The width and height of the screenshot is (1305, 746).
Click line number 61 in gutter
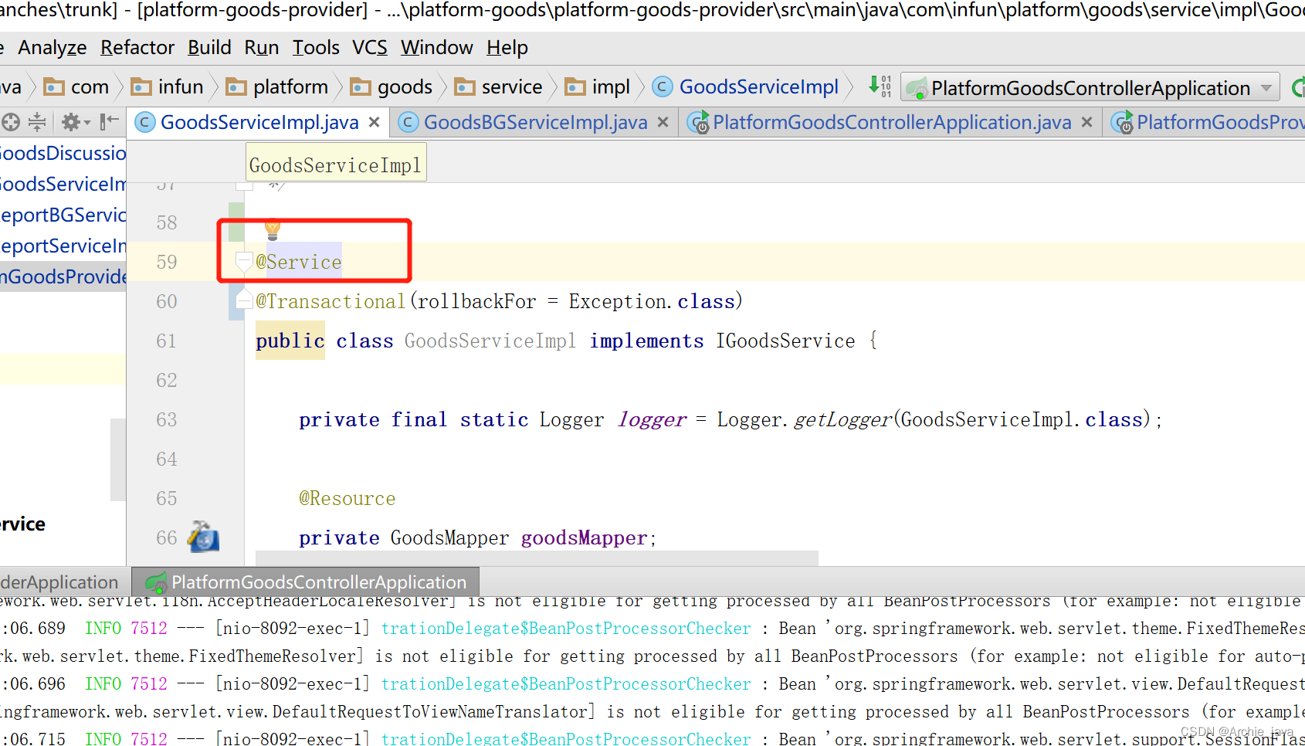166,341
